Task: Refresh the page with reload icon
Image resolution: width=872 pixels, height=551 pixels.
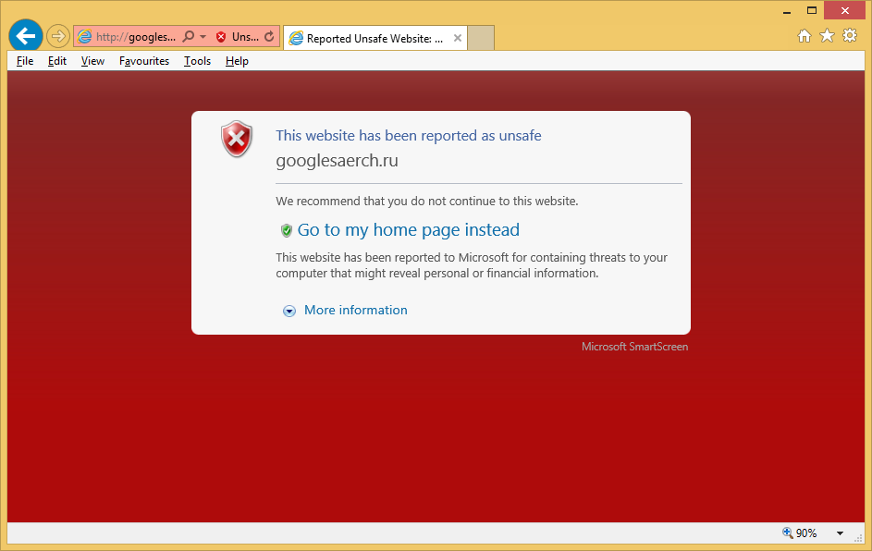Action: 269,37
